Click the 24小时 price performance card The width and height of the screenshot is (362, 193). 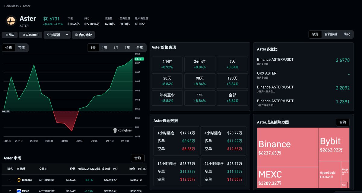(200, 64)
